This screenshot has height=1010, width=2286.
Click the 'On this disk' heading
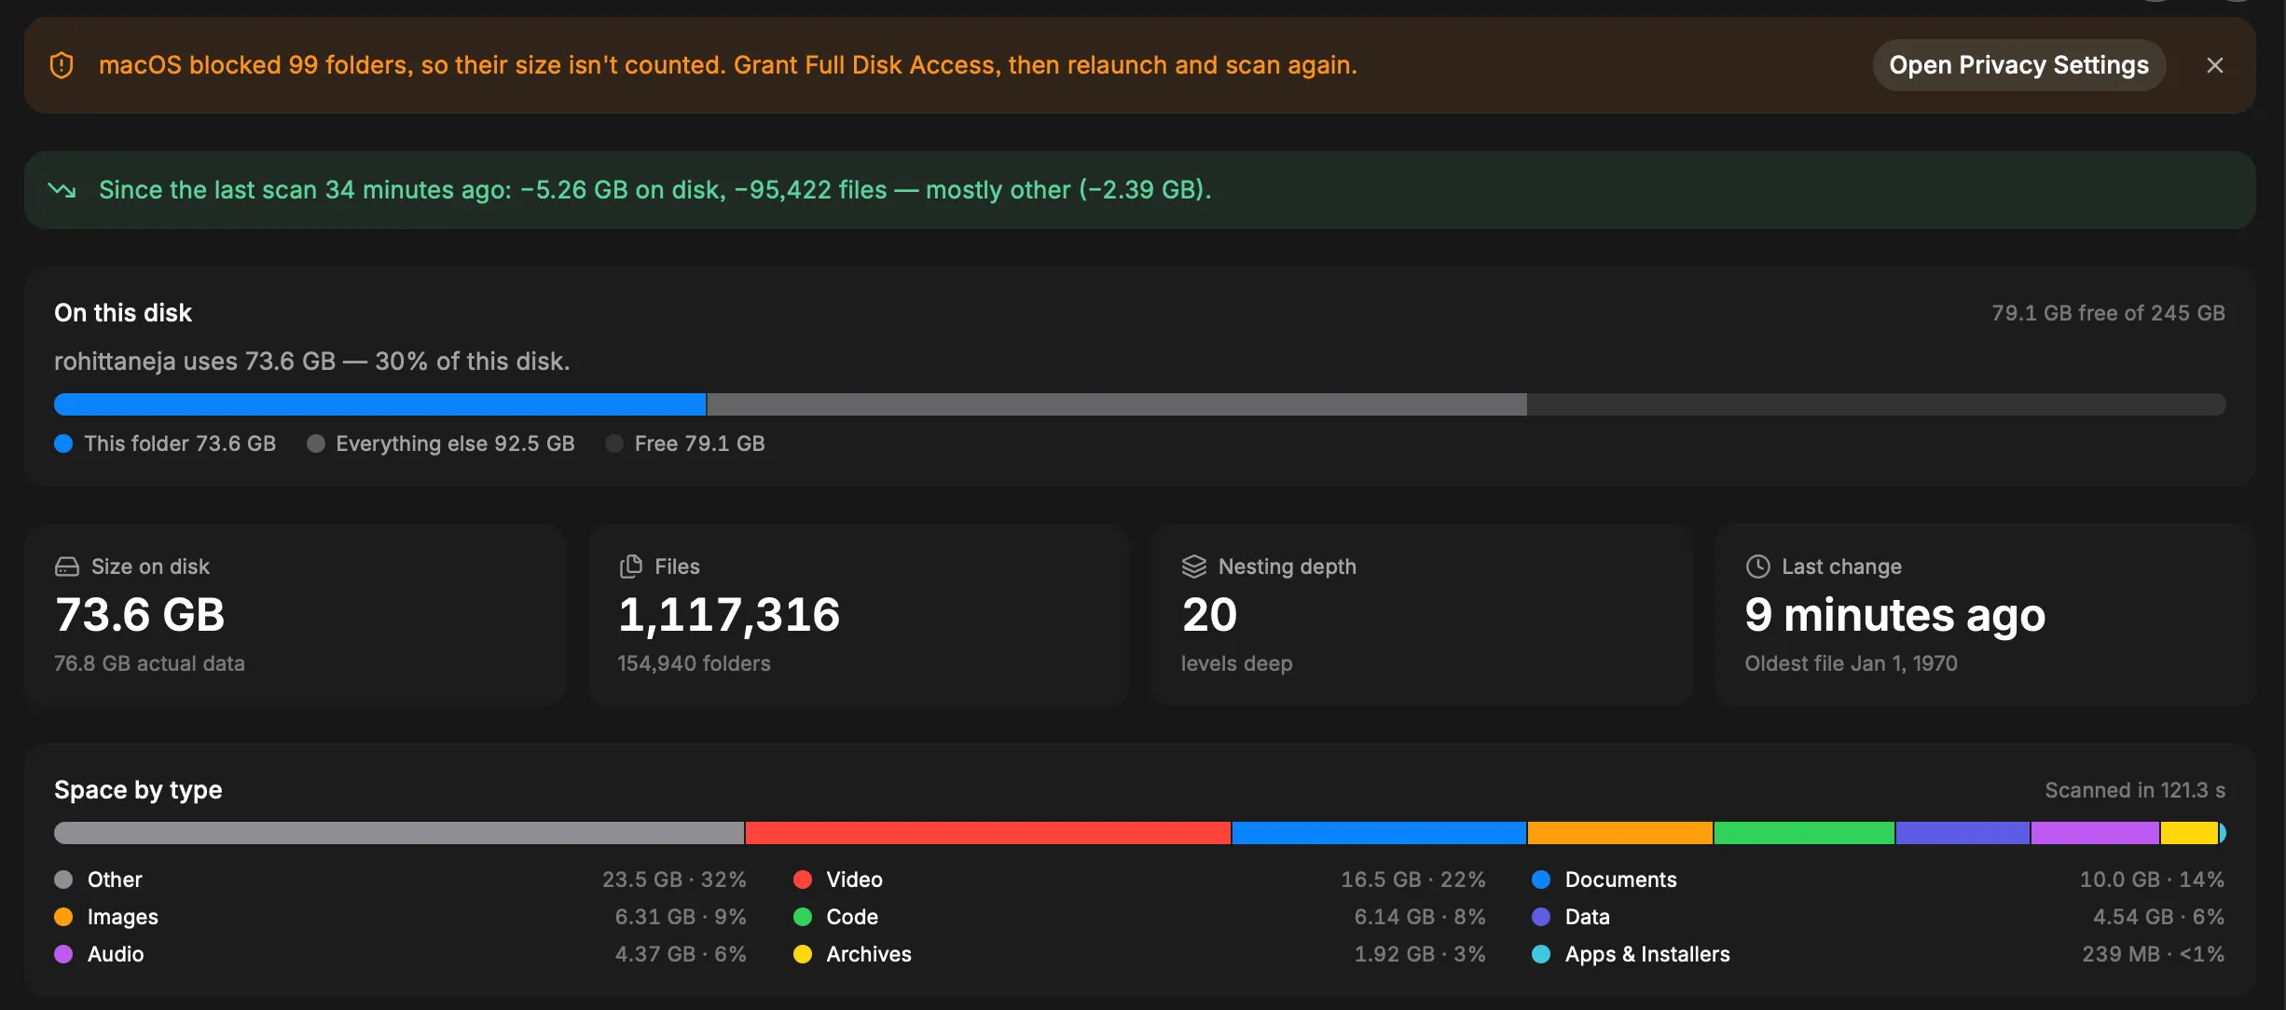pyautogui.click(x=123, y=313)
